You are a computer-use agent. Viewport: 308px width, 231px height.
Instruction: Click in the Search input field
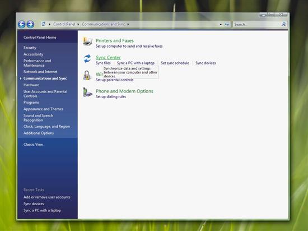click(257, 24)
